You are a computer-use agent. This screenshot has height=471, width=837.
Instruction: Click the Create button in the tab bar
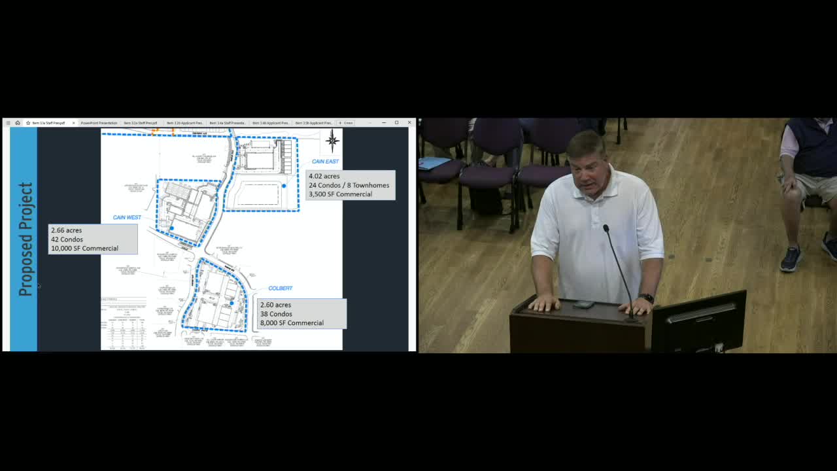[x=346, y=123]
